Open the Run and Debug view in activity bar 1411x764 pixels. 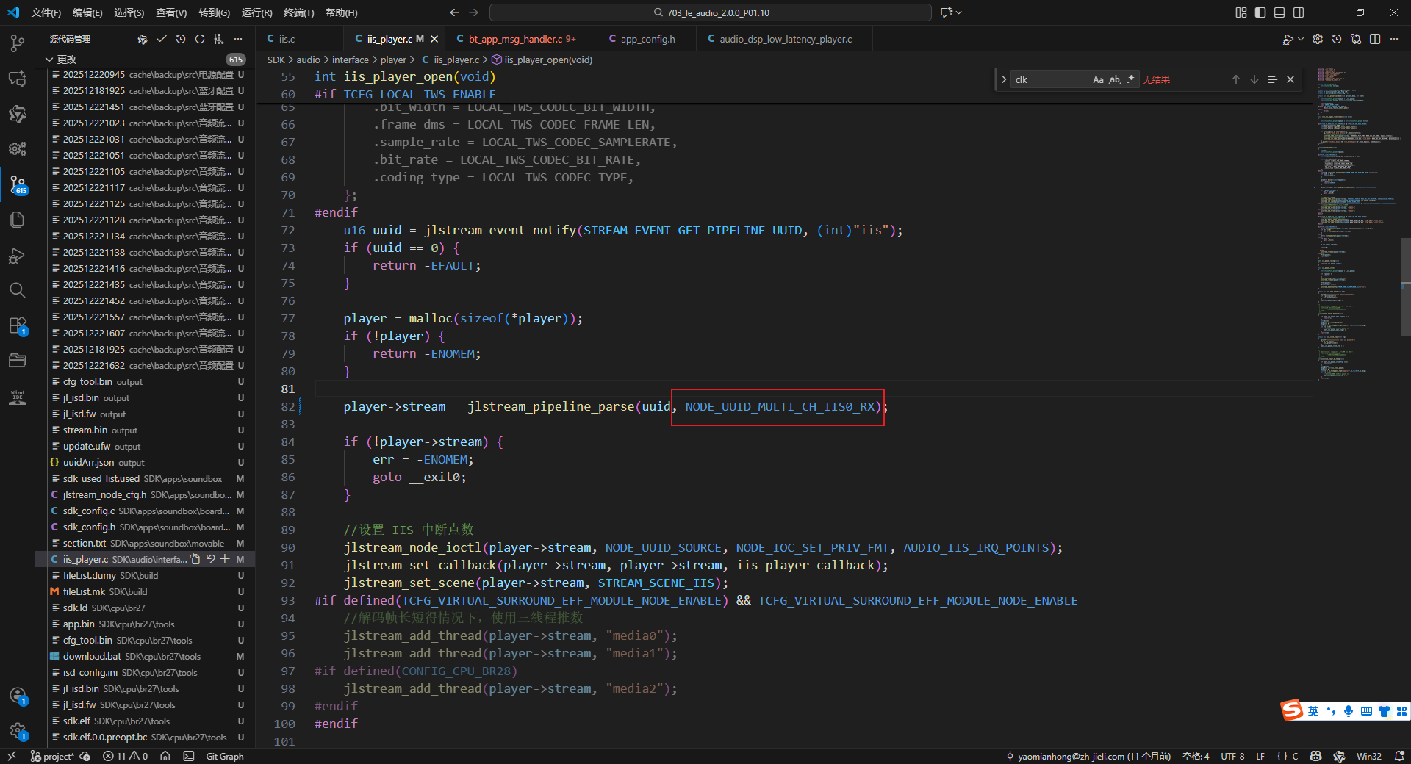[x=18, y=255]
